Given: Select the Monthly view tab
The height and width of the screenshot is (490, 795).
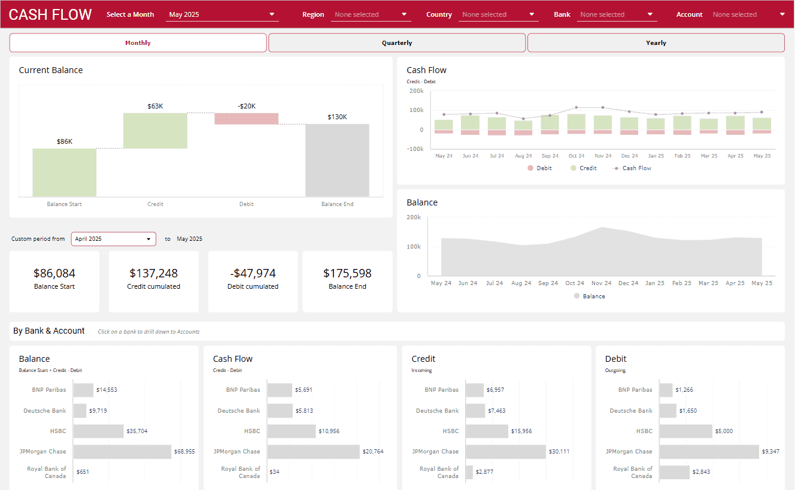Looking at the screenshot, I should (138, 43).
